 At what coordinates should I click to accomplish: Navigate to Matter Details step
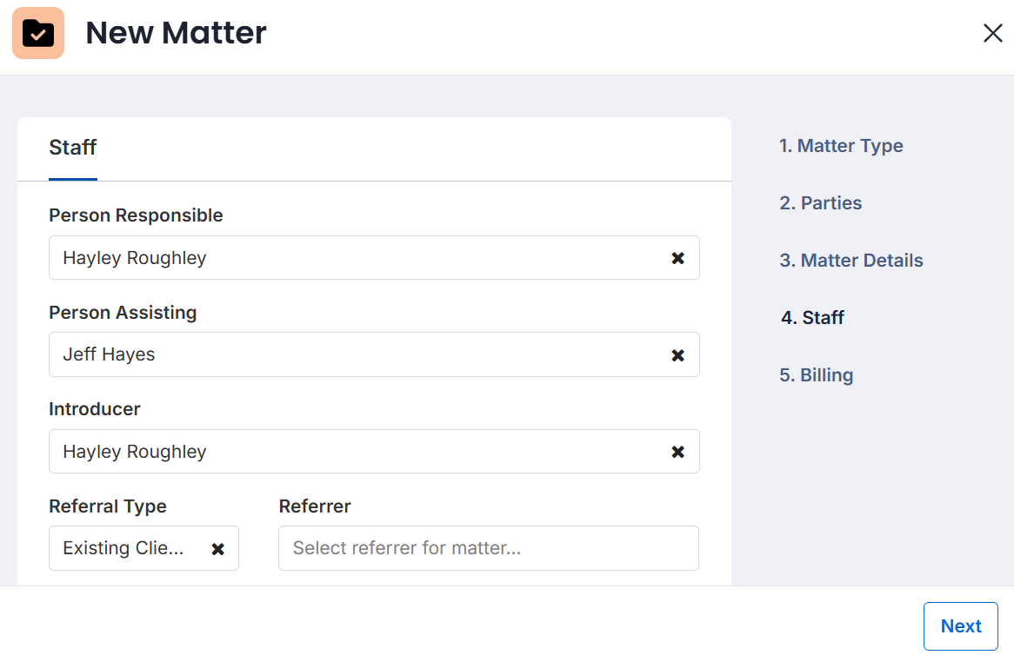[x=851, y=261]
